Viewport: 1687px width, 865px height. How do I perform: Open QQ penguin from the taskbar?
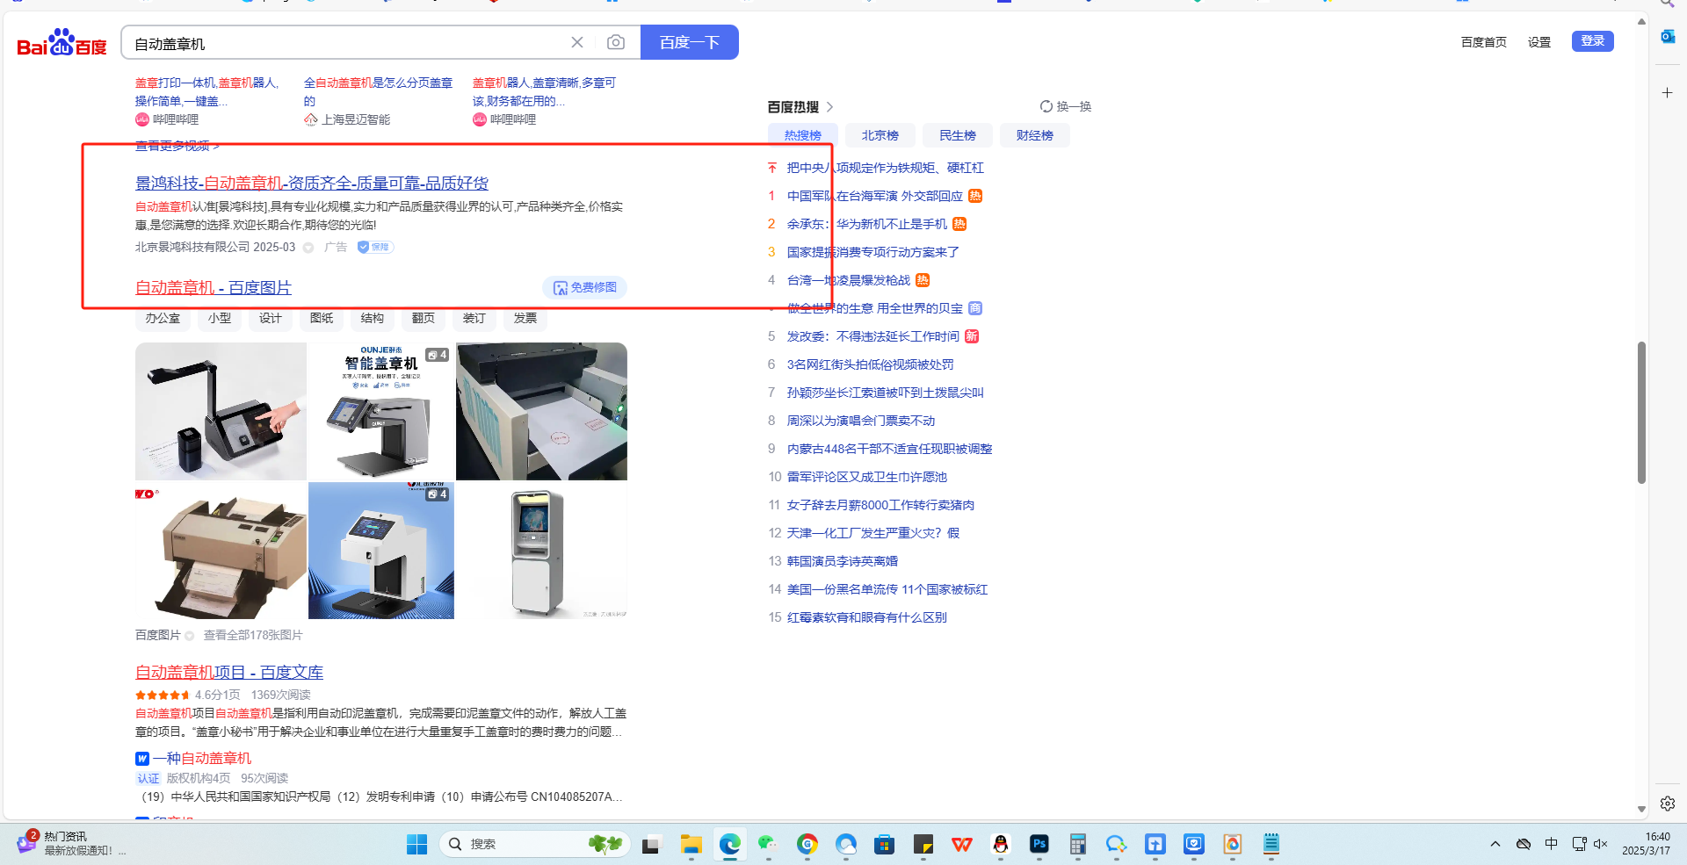point(1000,845)
